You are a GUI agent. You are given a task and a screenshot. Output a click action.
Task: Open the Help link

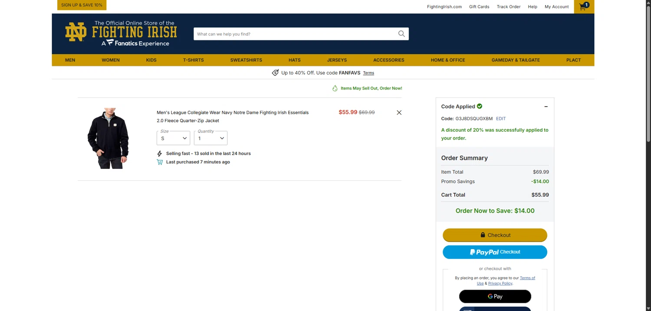pyautogui.click(x=533, y=7)
